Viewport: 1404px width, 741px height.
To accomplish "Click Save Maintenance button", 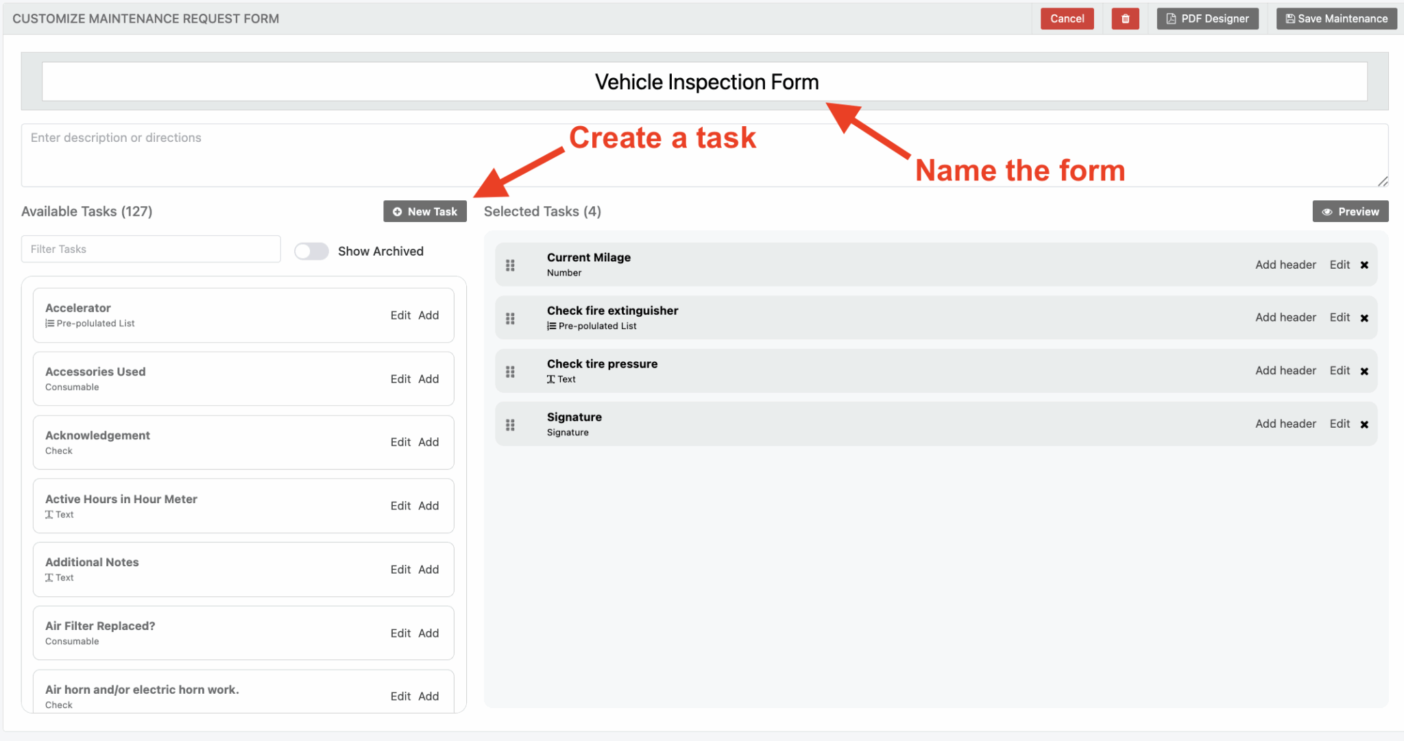I will (x=1336, y=19).
